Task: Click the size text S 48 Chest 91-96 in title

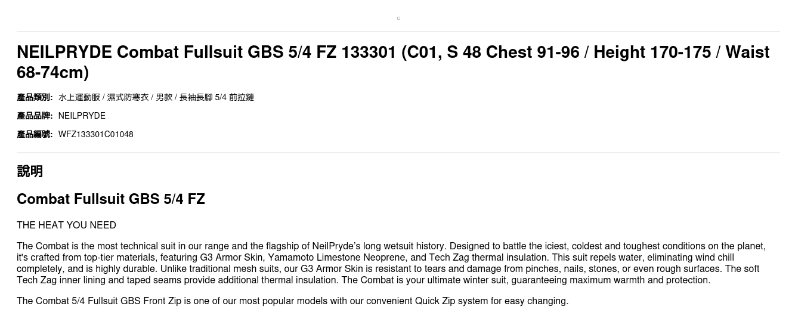Action: tap(513, 53)
